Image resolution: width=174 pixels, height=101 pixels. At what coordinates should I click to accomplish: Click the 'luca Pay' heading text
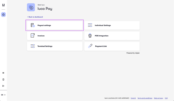pos(45,9)
